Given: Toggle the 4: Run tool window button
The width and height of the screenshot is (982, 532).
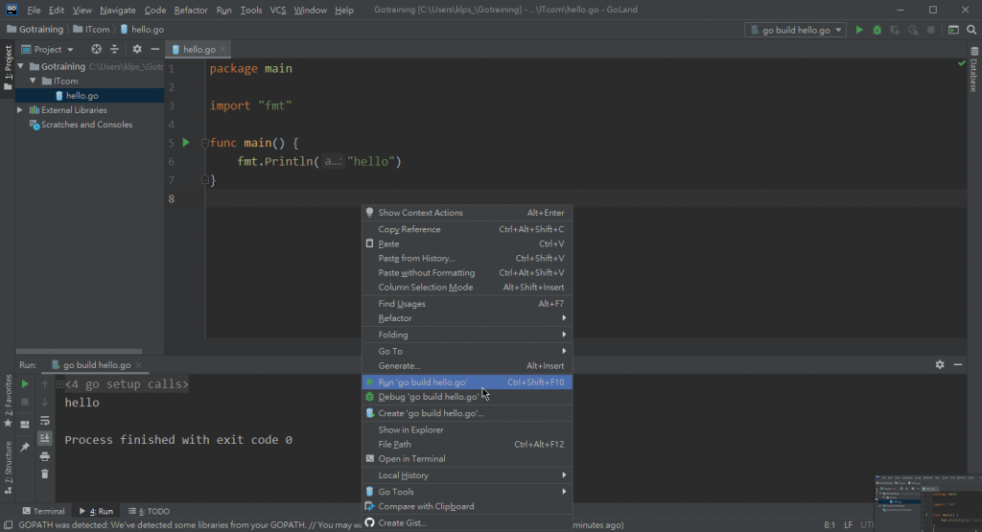Looking at the screenshot, I should tap(96, 511).
